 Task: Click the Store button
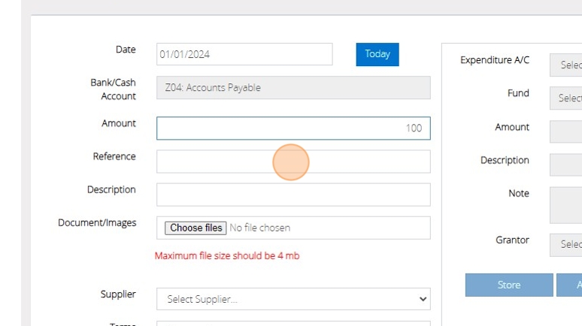[x=509, y=285]
